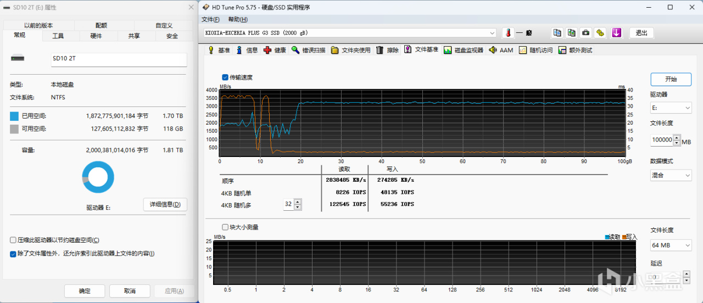
Task: Check 压缩此驱动器以节约磁盘空间 checkbox
Action: [13, 240]
